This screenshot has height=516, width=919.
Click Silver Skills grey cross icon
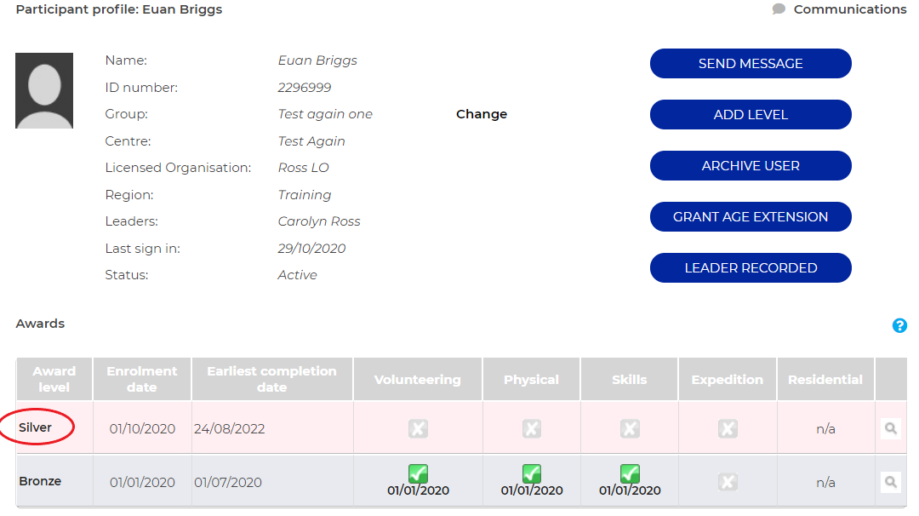630,428
